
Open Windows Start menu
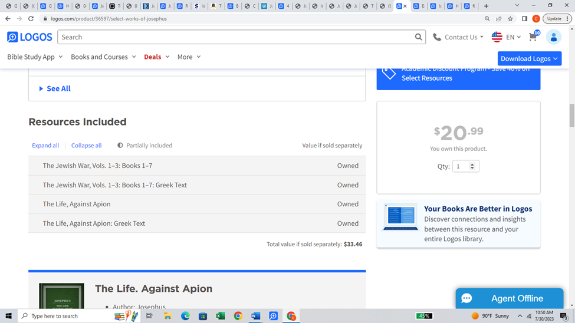coord(8,316)
